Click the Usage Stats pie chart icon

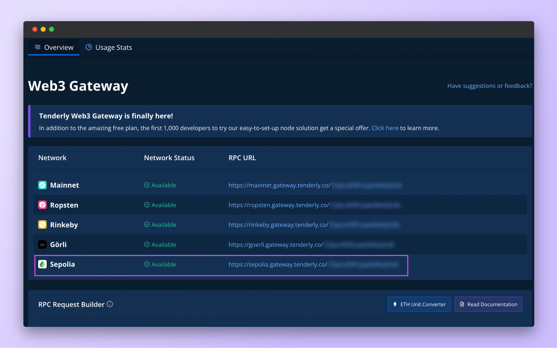[89, 47]
